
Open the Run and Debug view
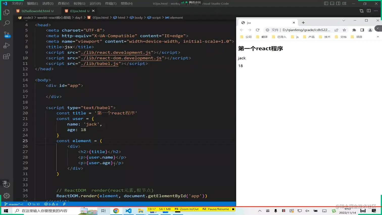click(x=7, y=45)
